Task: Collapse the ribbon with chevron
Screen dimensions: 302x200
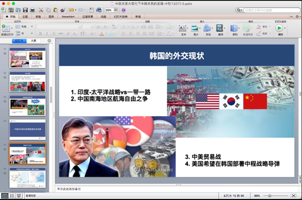Action: (x=291, y=17)
